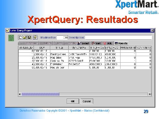The height and width of the screenshot is (119, 159).
Task: Open the Database tab
Action: [x=29, y=43]
